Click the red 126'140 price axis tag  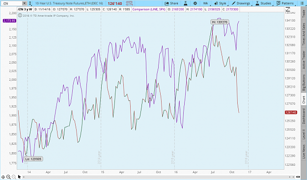pos(291,112)
